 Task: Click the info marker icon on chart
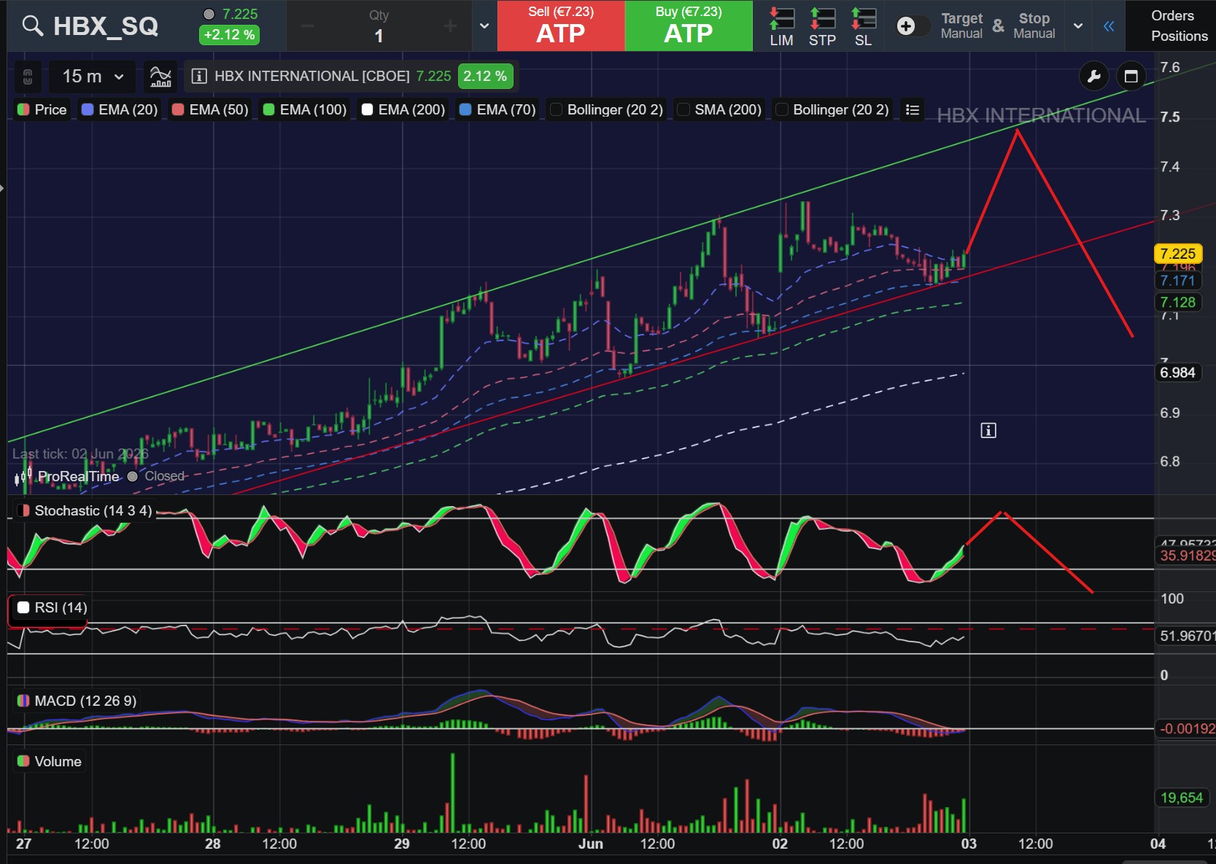point(988,430)
